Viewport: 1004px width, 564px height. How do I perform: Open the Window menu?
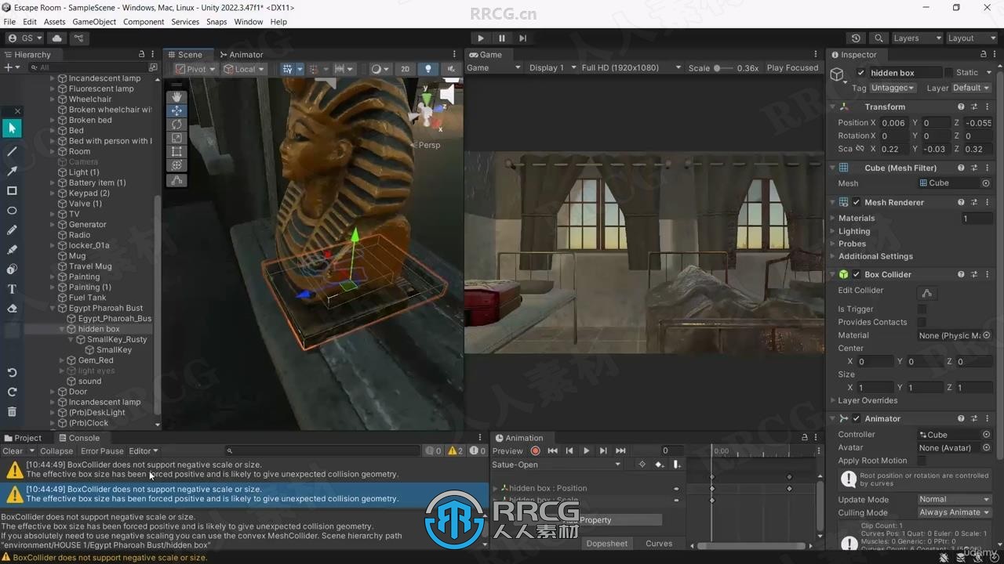[248, 22]
